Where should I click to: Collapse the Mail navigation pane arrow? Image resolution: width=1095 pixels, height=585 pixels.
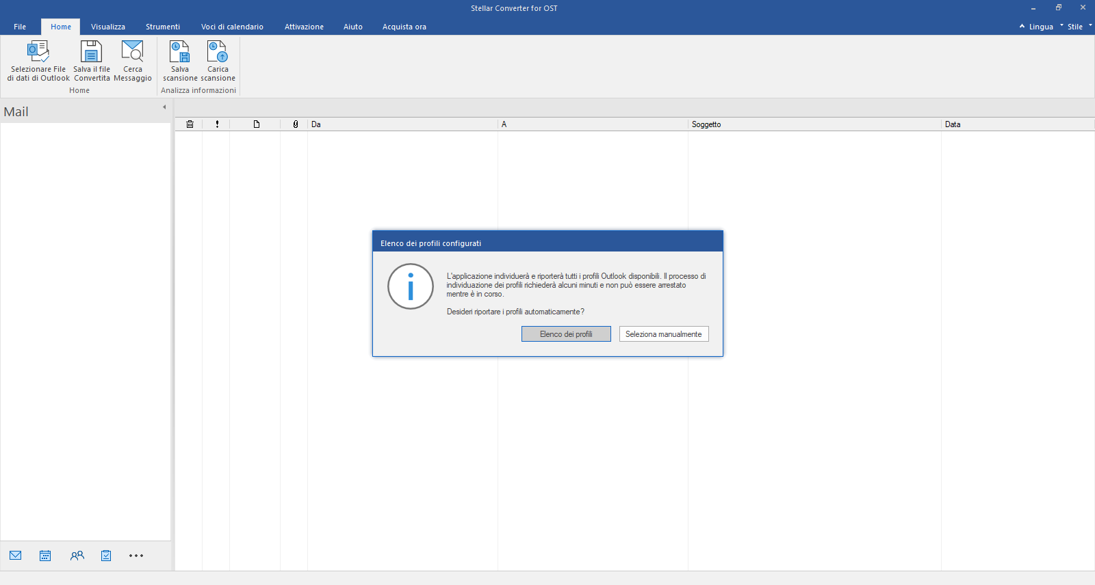(x=164, y=107)
